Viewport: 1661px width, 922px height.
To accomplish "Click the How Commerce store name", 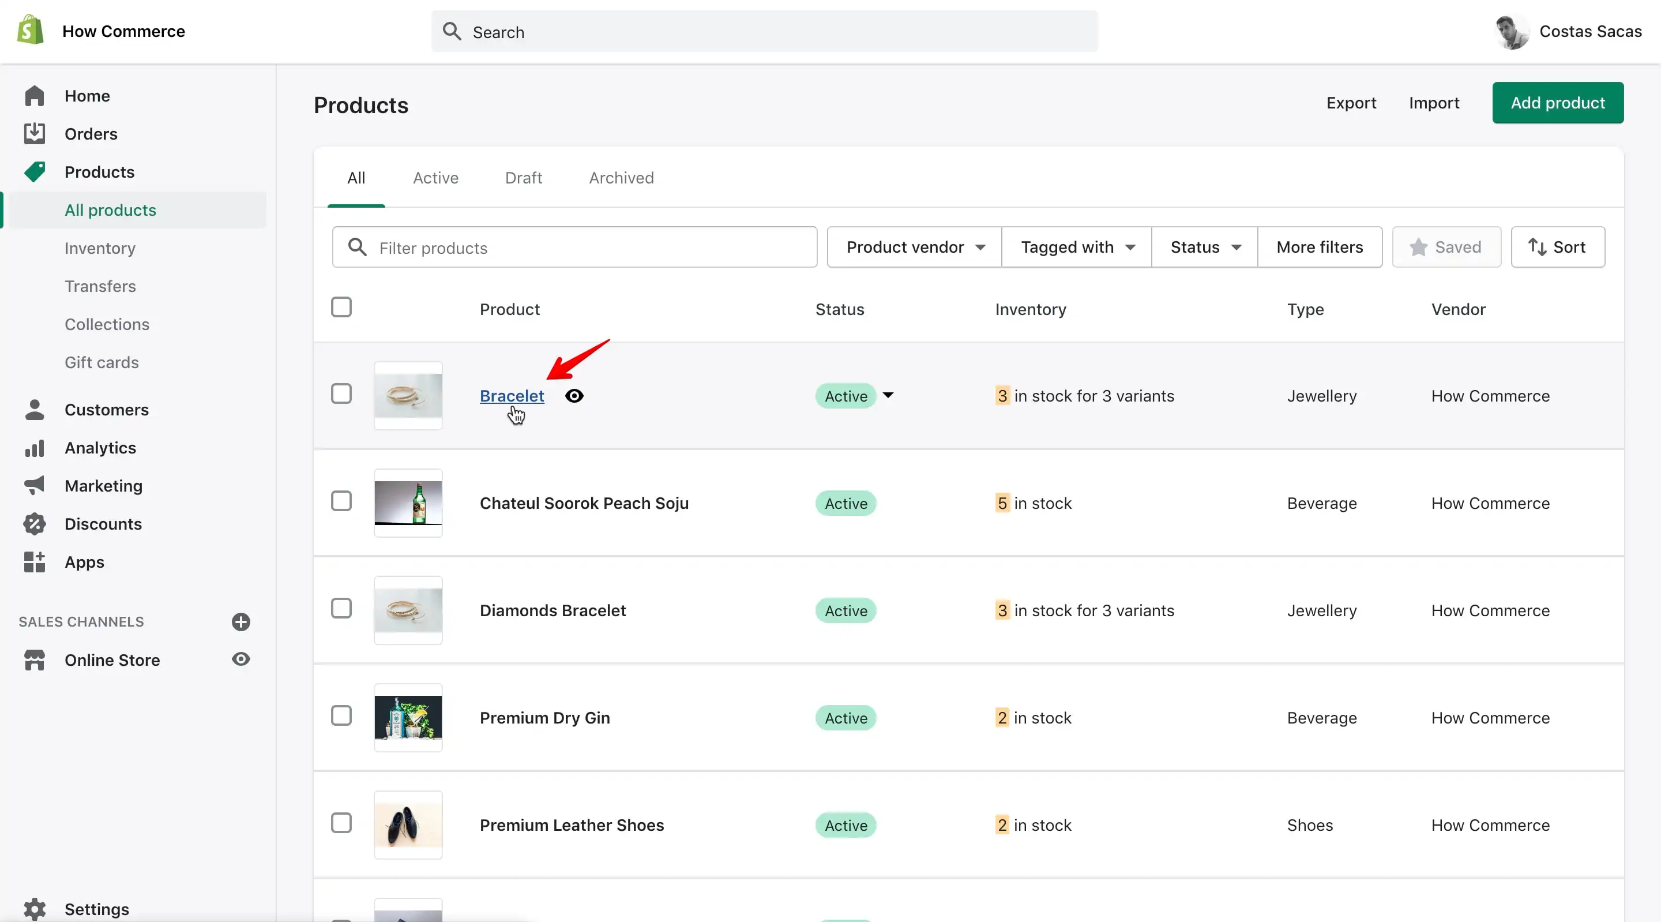I will (124, 31).
